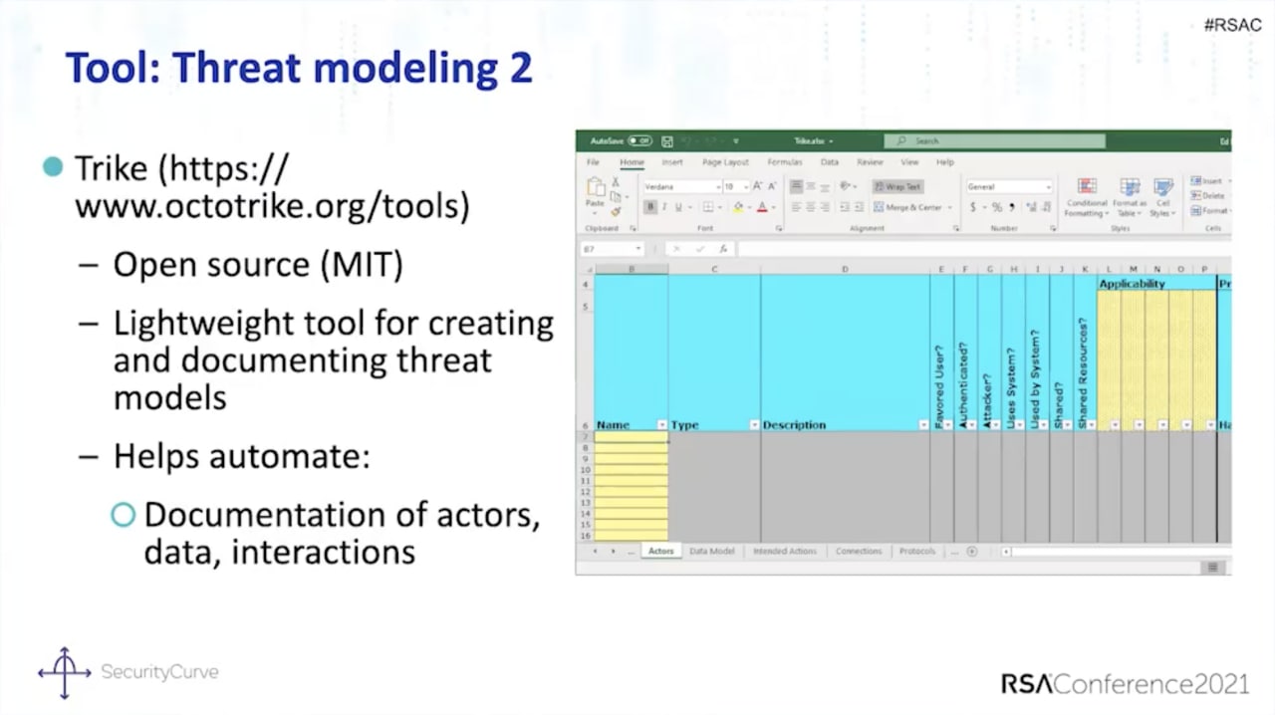Click the Copy icon
The image size is (1275, 715).
pyautogui.click(x=616, y=196)
